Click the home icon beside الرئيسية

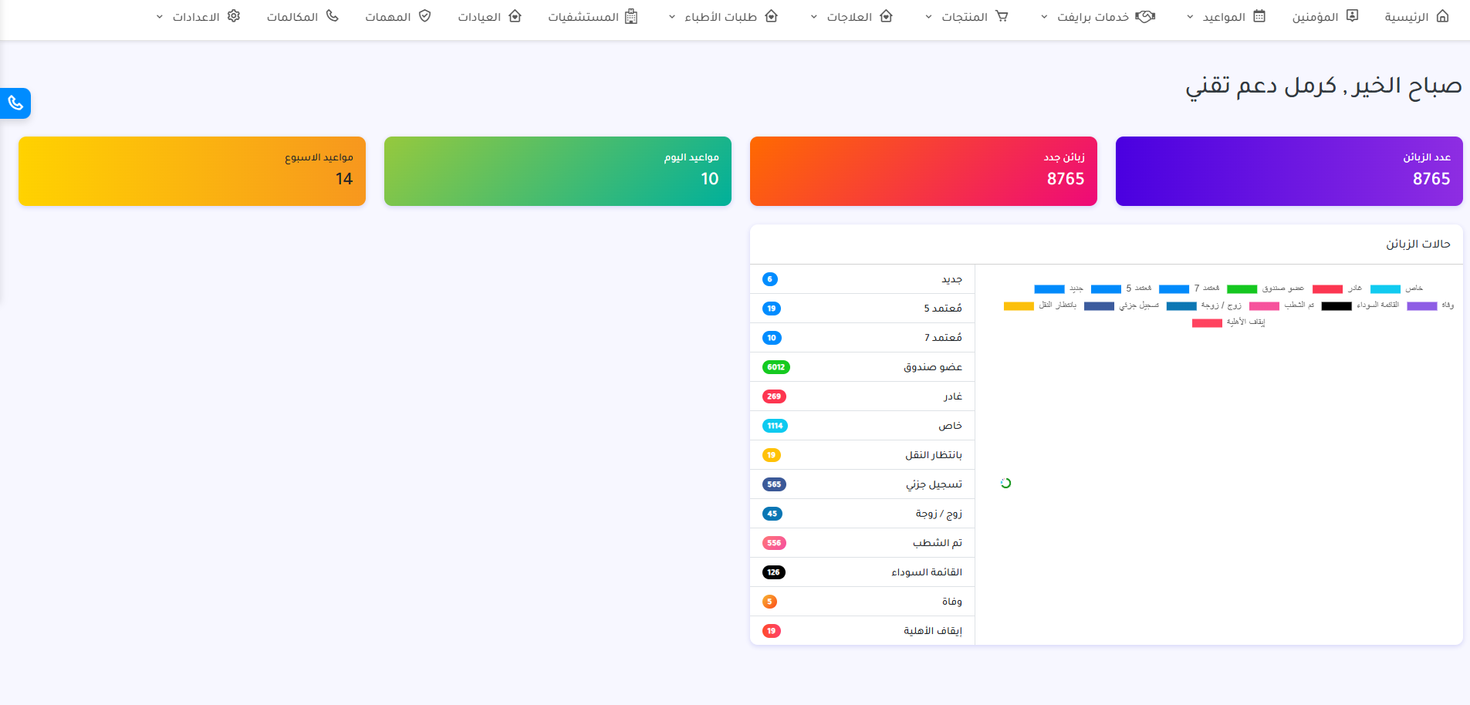(1442, 16)
